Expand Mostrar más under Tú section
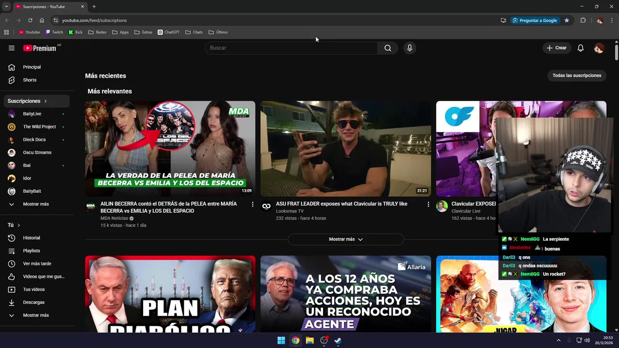The width and height of the screenshot is (619, 348). click(x=37, y=315)
